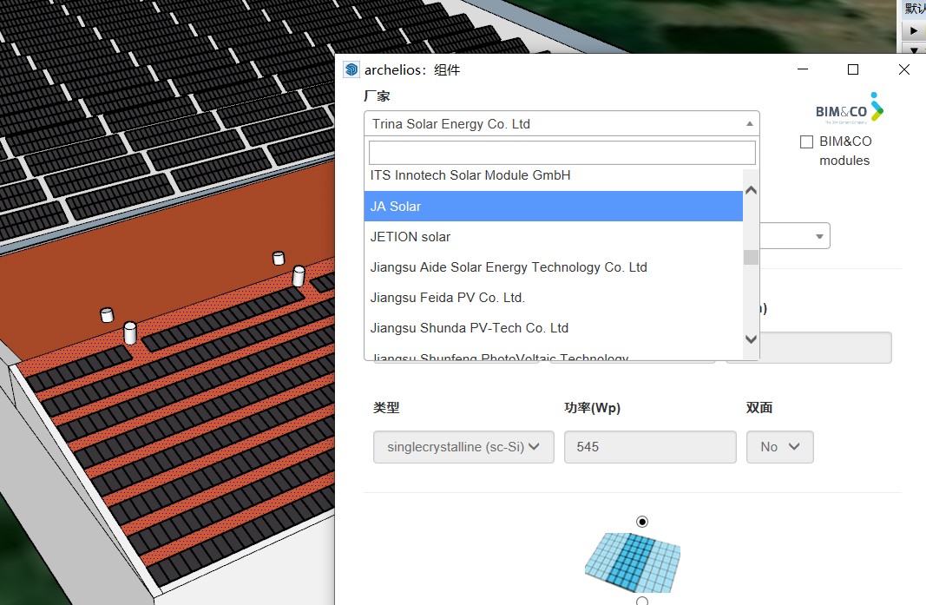The image size is (926, 605).
Task: Close the archelios 组件 dialog
Action: (x=903, y=69)
